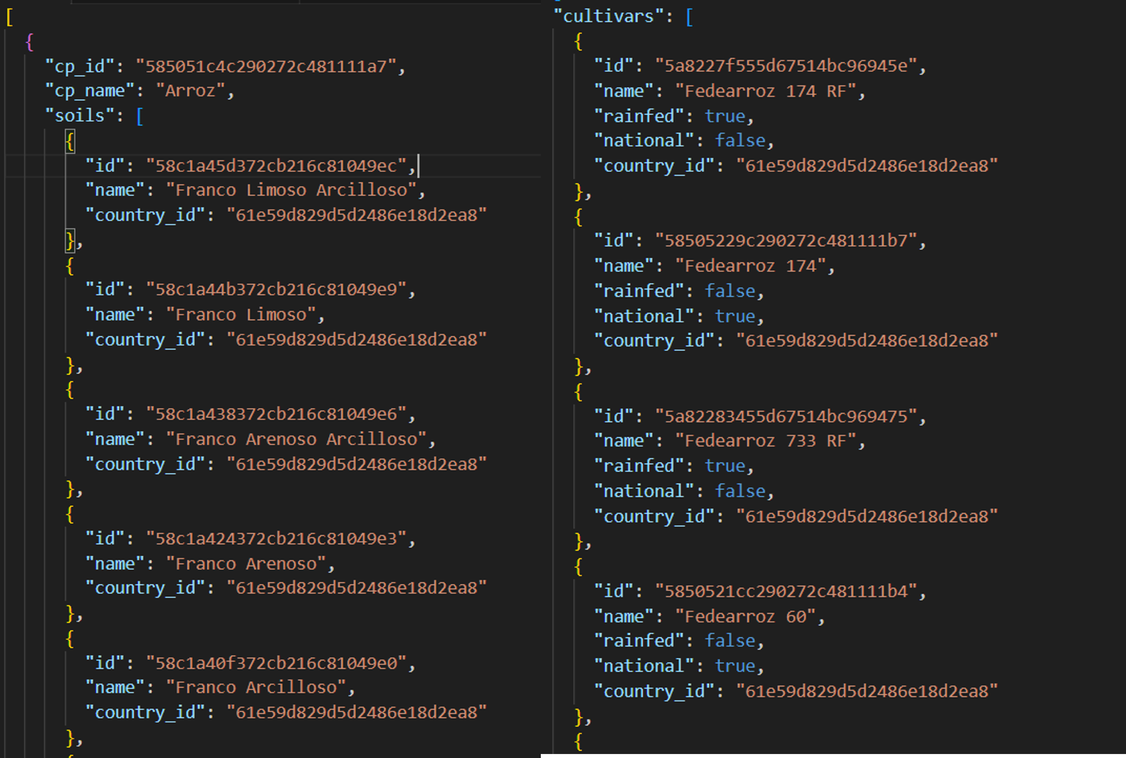The width and height of the screenshot is (1126, 758).
Task: Click the opening bracket after "cultivars"
Action: point(689,17)
